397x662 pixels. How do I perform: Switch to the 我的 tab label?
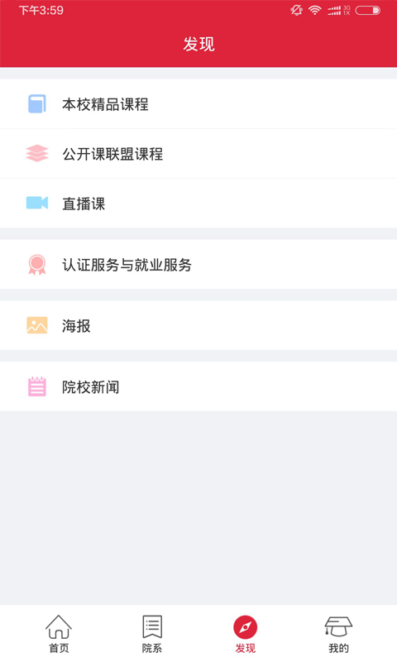click(338, 648)
